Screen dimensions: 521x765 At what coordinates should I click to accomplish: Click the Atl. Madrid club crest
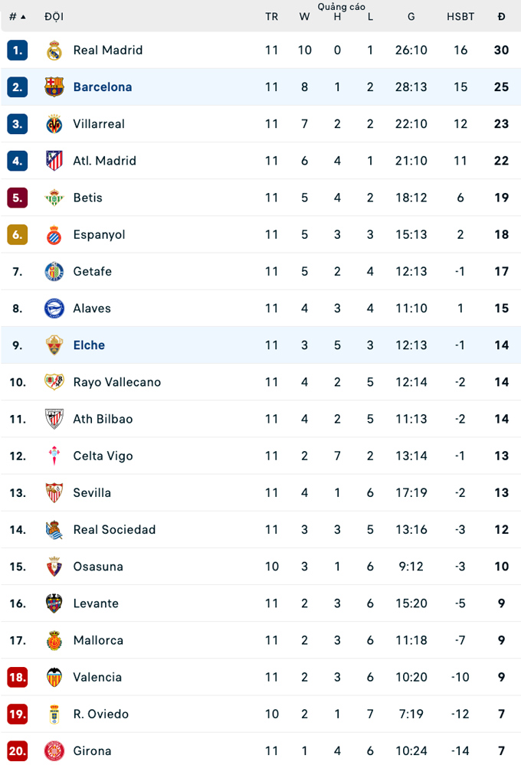[x=54, y=161]
